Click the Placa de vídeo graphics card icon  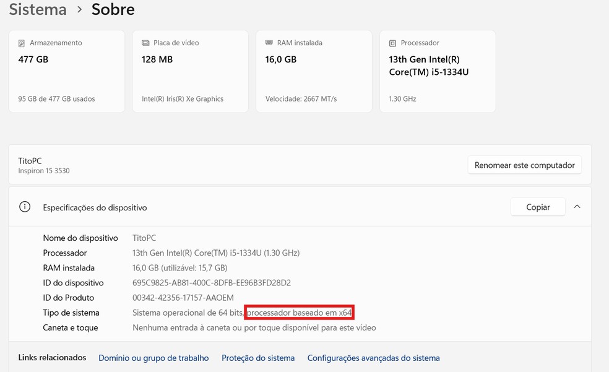pos(145,43)
